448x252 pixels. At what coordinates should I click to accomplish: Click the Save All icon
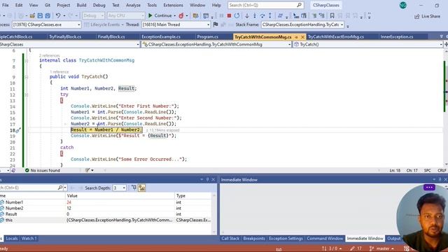pyautogui.click(x=48, y=15)
